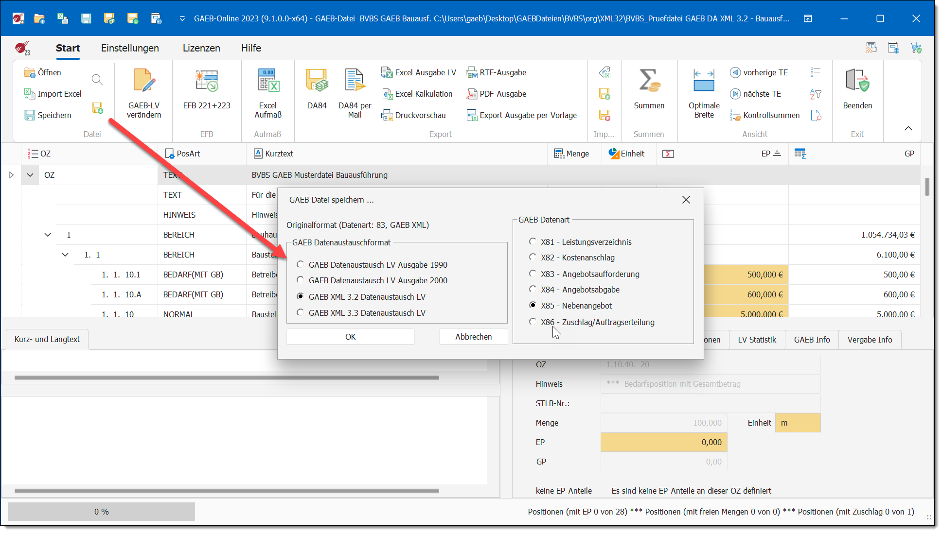Choose X86 - Zuschlag/Auftragserteilung option
Viewport: 942px width, 533px height.
pos(533,322)
